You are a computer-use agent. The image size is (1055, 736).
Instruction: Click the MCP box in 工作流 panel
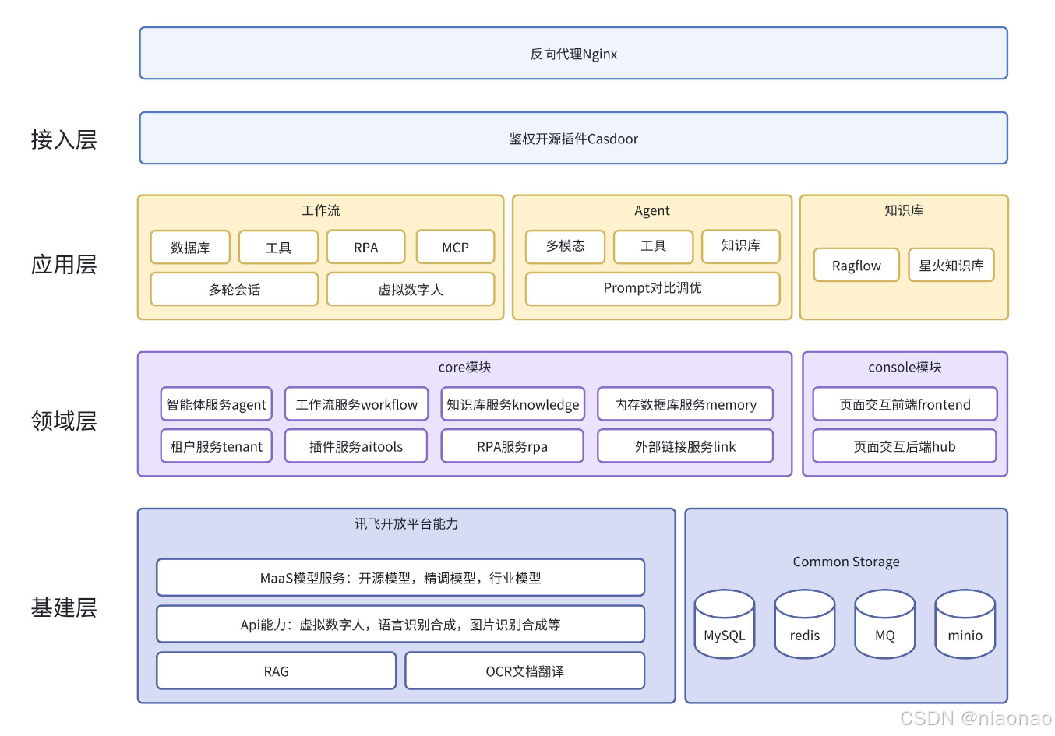[x=455, y=247]
